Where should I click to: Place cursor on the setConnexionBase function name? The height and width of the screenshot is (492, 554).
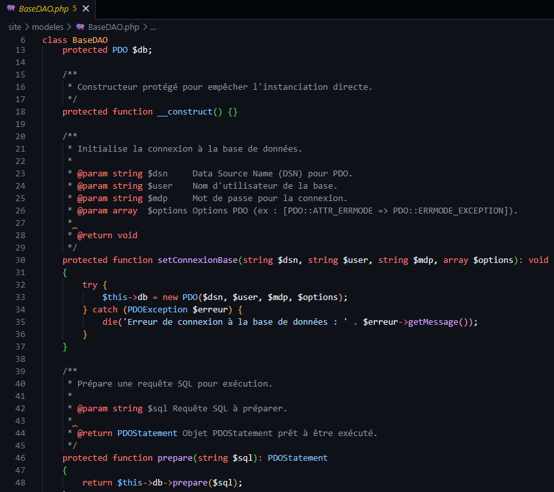(197, 260)
